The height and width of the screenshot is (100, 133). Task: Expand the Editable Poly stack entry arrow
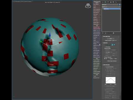(x=103, y=9)
